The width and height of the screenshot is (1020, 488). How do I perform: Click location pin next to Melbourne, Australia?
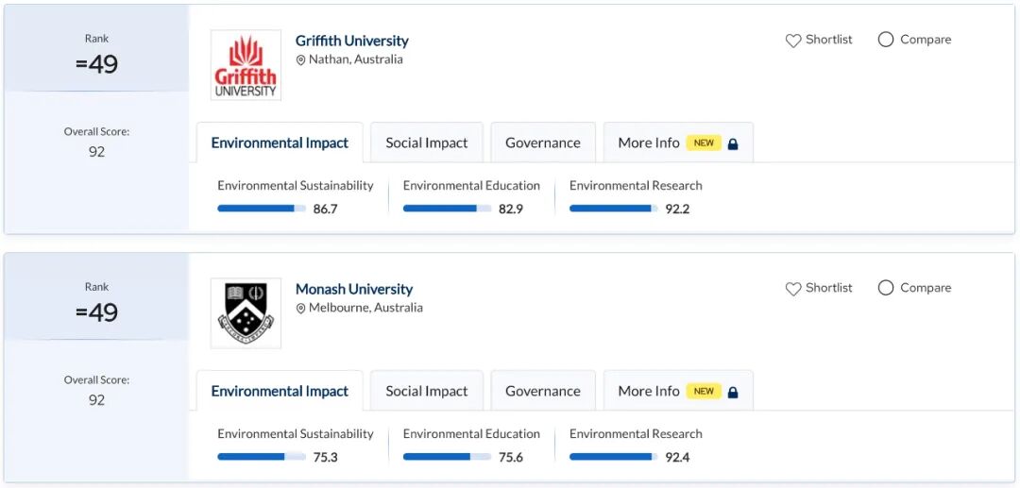(301, 309)
